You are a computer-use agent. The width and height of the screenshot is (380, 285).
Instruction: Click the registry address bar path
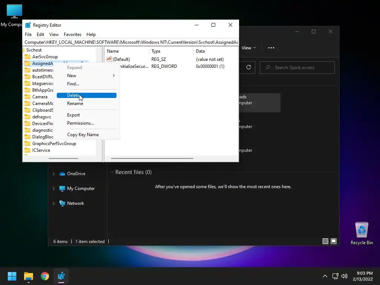point(131,42)
